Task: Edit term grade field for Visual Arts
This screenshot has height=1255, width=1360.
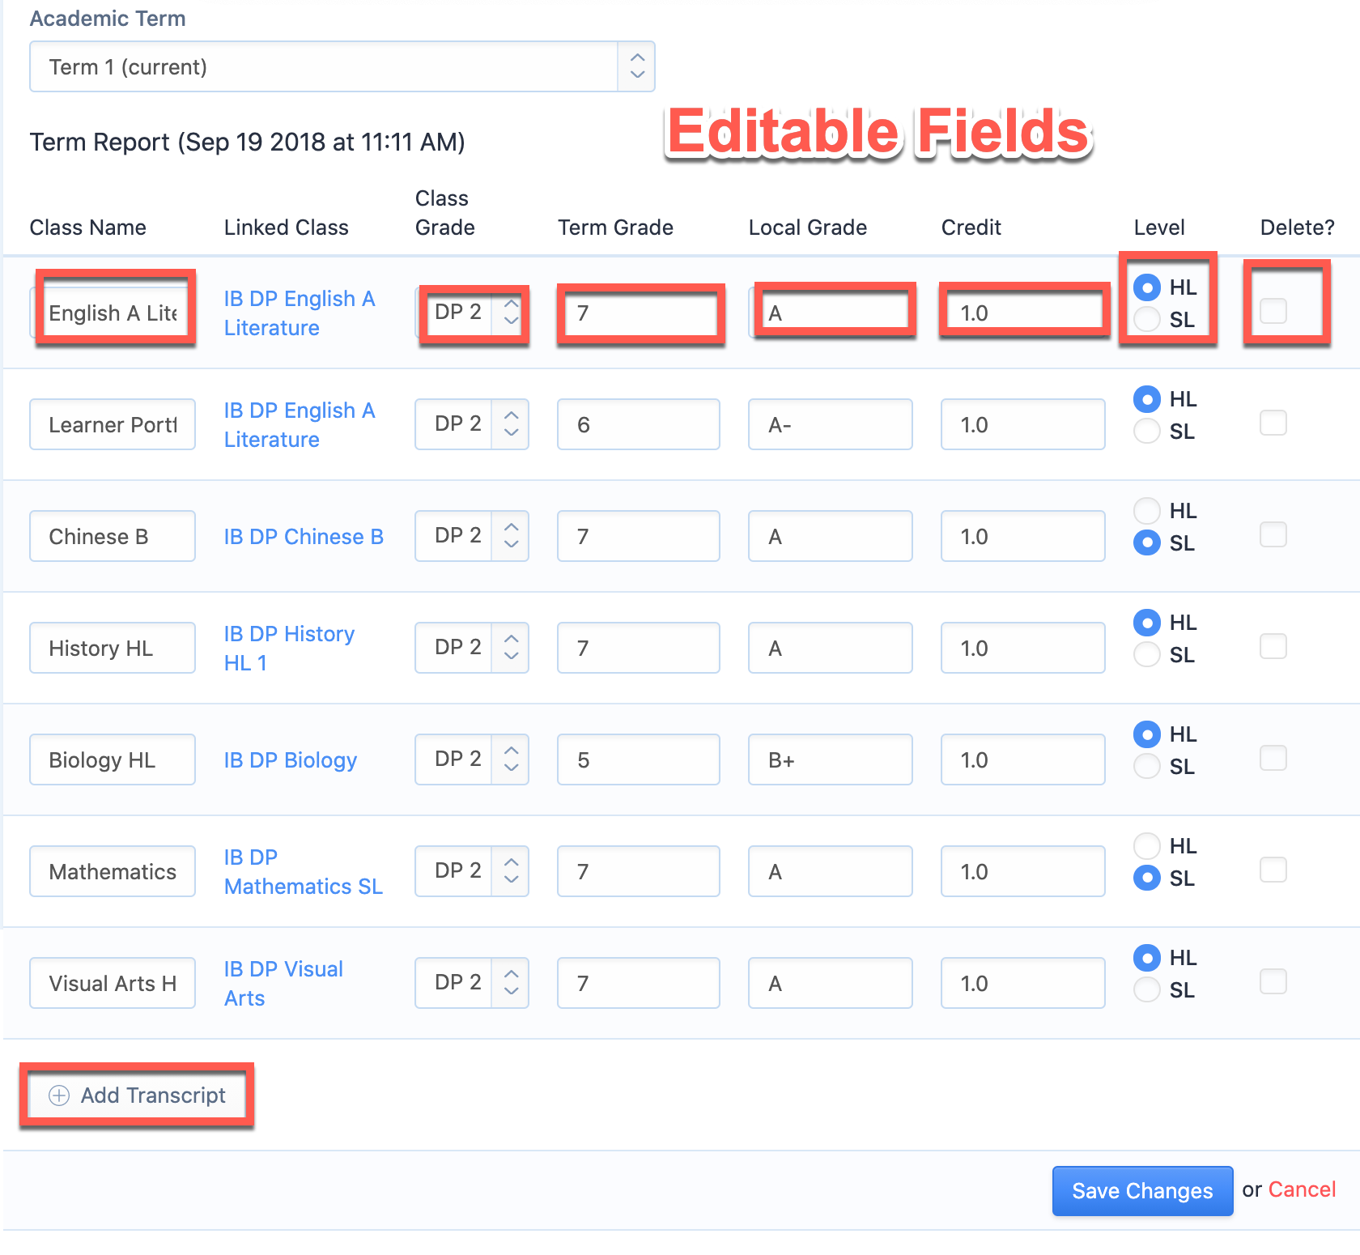Action: (x=639, y=983)
